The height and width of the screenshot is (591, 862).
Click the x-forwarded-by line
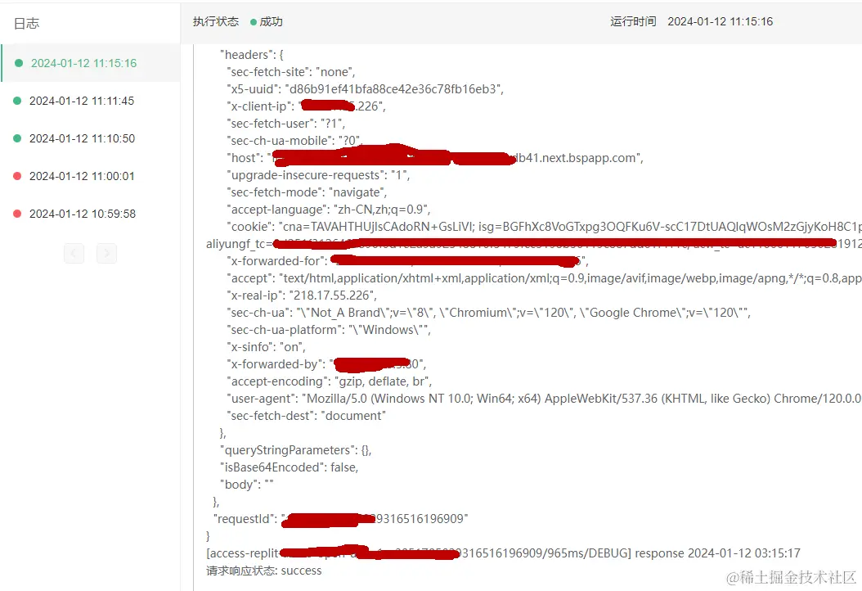pyautogui.click(x=326, y=363)
